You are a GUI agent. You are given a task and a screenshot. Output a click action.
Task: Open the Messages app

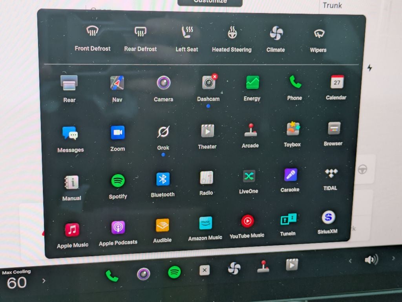click(70, 139)
